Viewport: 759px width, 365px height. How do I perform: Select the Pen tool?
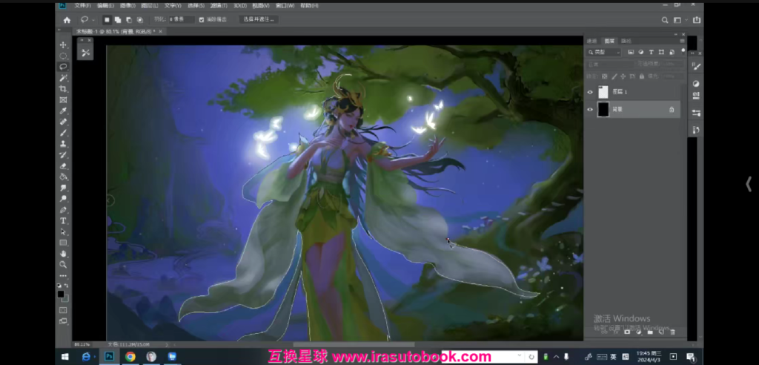pyautogui.click(x=63, y=210)
